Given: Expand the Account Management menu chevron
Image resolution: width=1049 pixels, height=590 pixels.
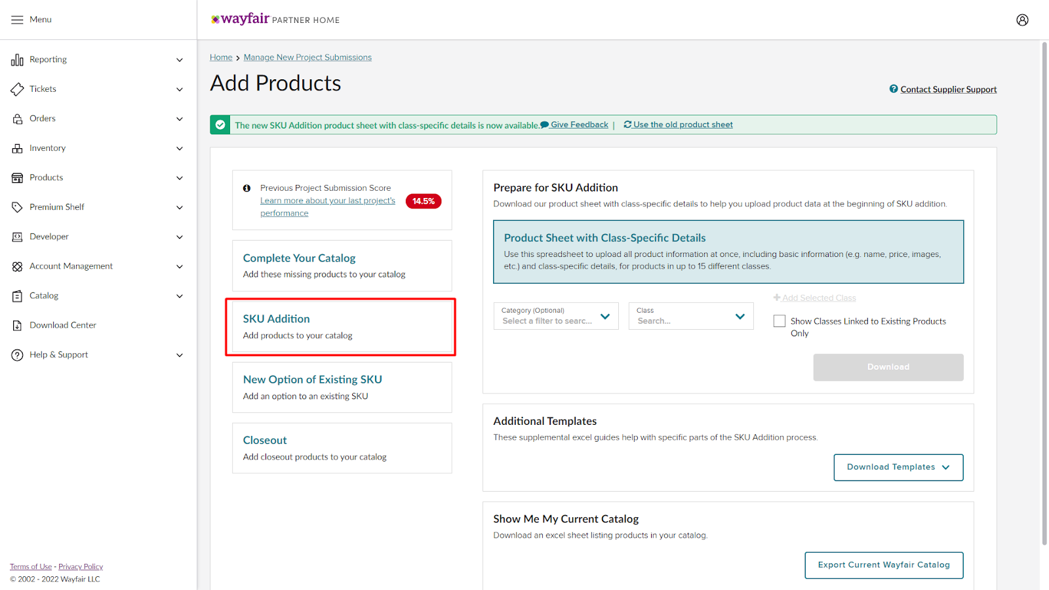Looking at the screenshot, I should [x=180, y=266].
